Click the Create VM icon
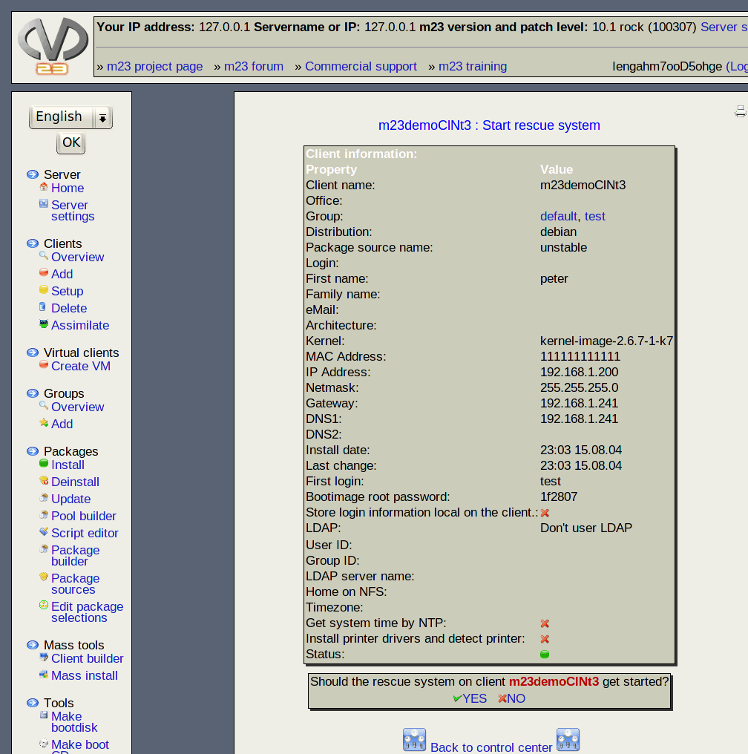Screen dimensions: 748x754 click(44, 365)
